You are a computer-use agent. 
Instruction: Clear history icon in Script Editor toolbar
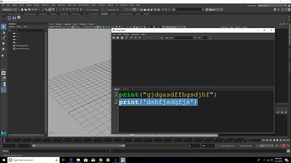131,38
